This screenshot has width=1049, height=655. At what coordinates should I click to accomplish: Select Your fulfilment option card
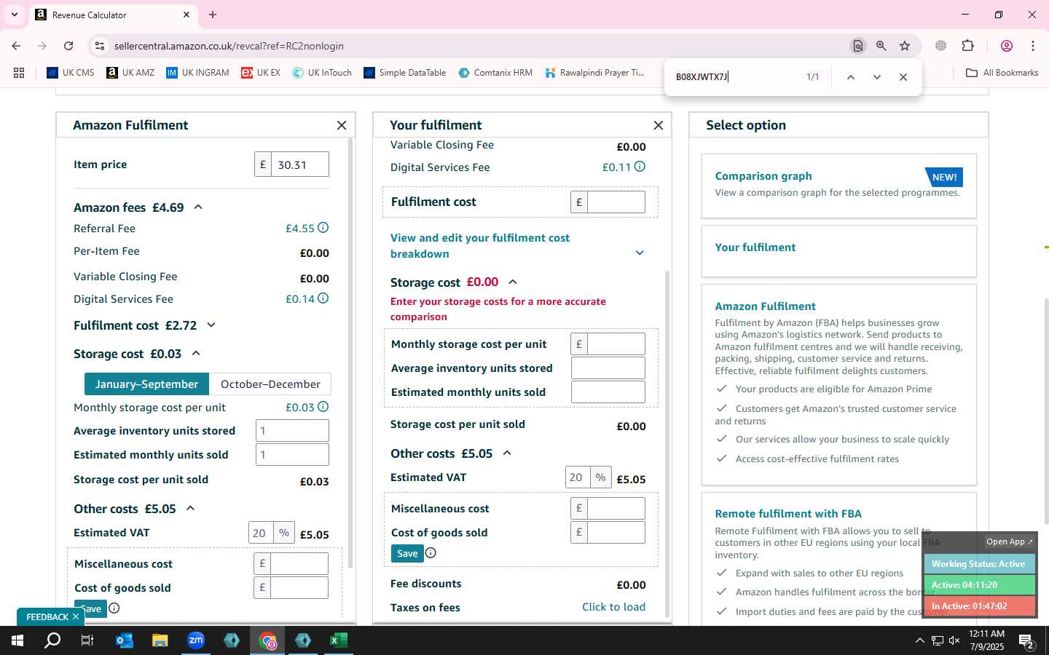tap(838, 251)
